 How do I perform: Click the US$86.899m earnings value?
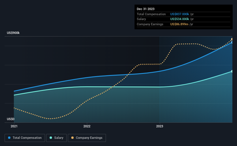(179, 24)
